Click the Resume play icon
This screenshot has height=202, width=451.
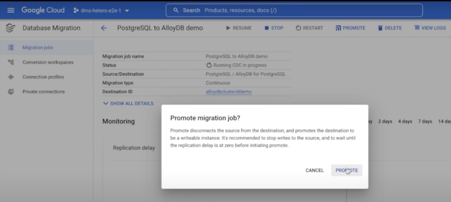pos(228,28)
